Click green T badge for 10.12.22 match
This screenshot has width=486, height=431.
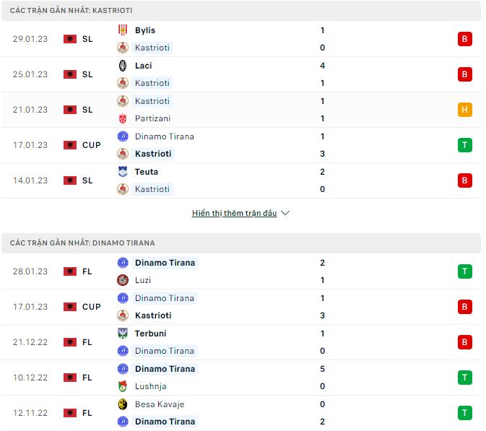pyautogui.click(x=464, y=378)
